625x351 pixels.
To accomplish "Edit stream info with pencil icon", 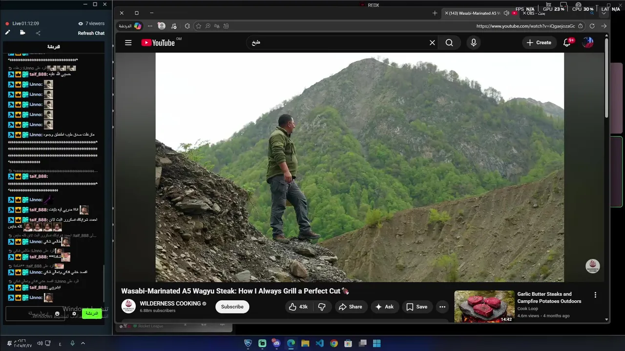I will 8,33.
